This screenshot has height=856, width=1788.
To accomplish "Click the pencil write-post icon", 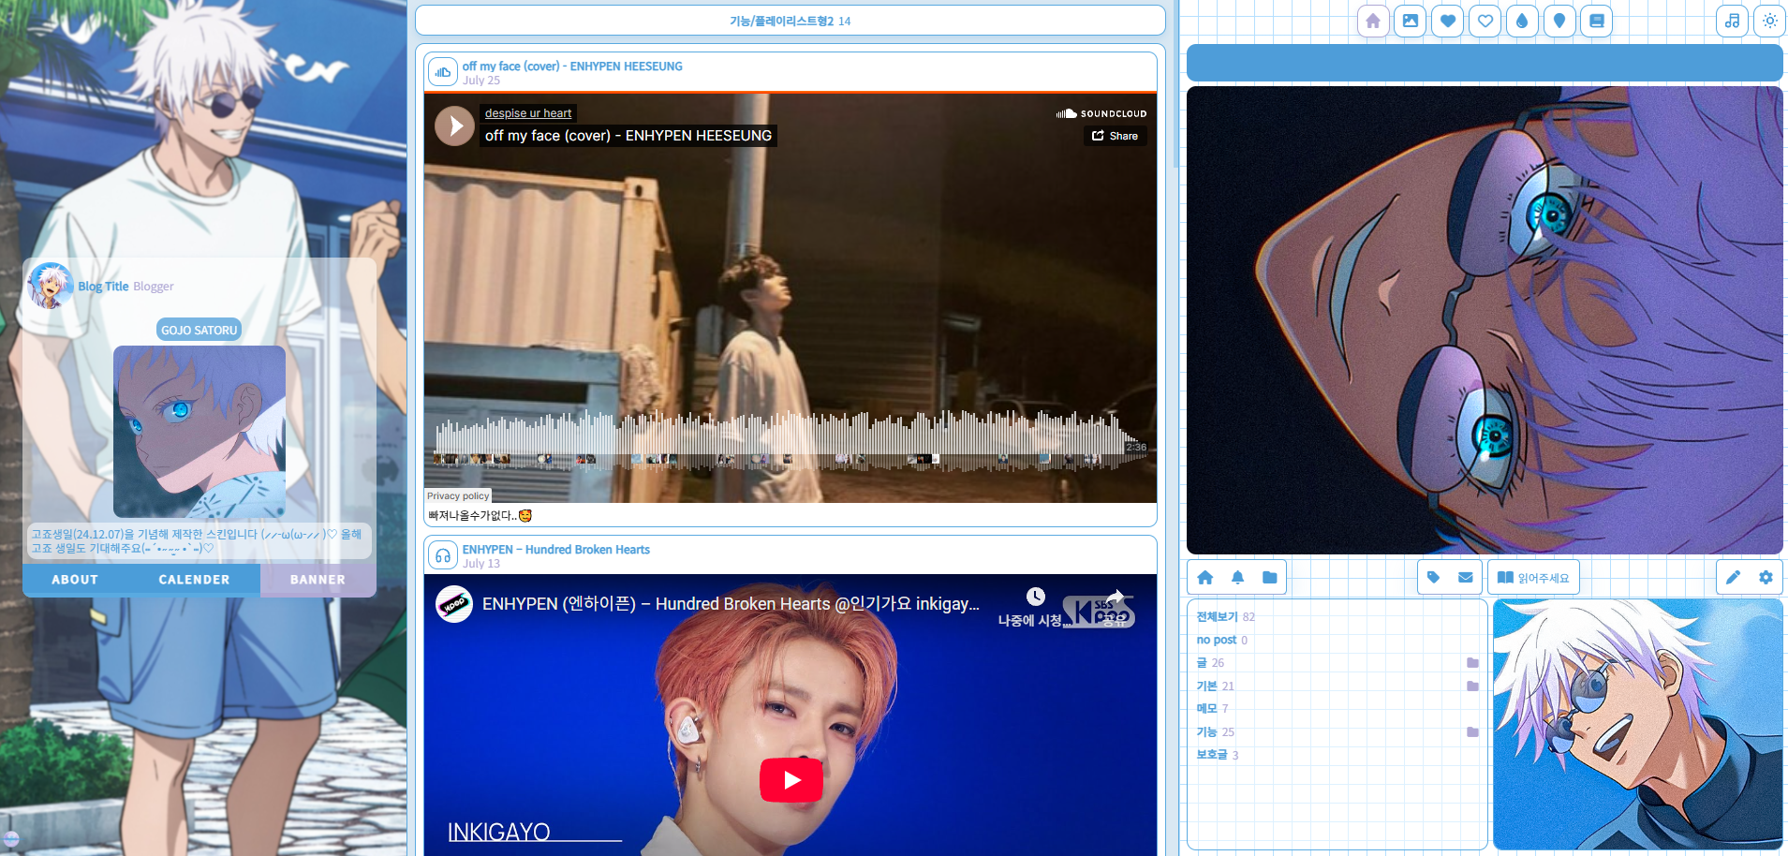I will [1734, 578].
